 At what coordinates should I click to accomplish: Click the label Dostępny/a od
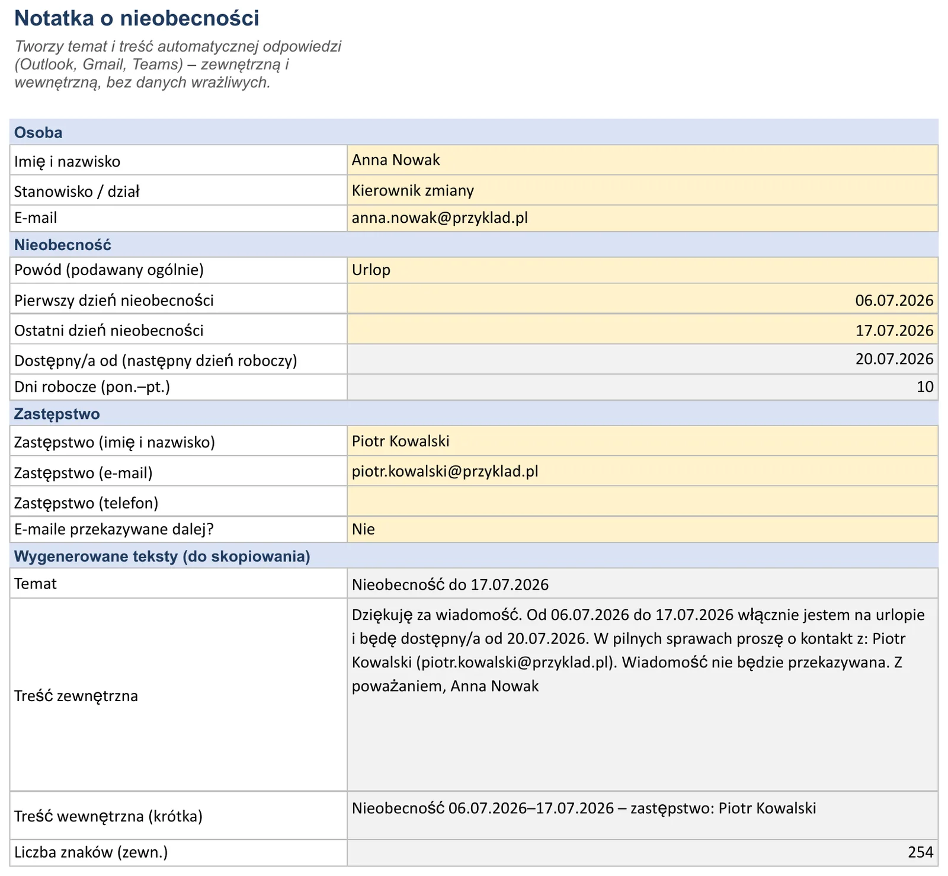156,361
